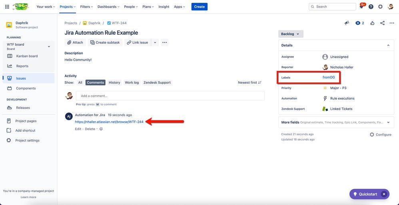Viewport: 399px width, 205px height.
Task: Open Project settings in sidebar
Action: 28,140
